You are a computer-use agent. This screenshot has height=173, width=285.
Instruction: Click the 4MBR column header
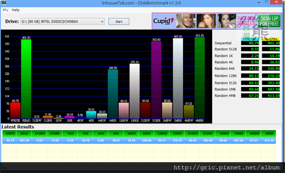coord(269,134)
